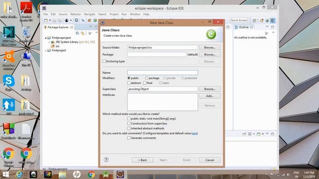Screen dimensions: 319x179
Task: Open the Window menu
Action: pyautogui.click(x=135, y=14)
